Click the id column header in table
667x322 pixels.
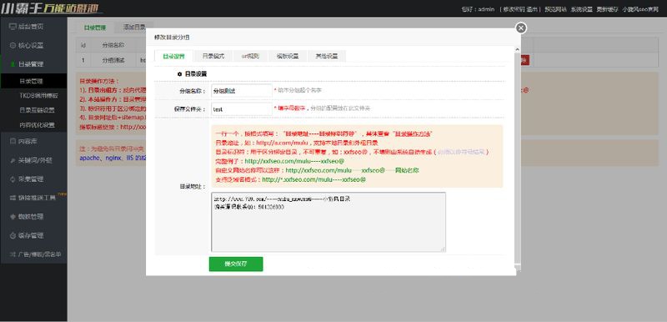point(84,44)
